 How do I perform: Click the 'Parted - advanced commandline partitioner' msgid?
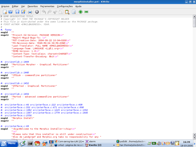pyautogui.click(x=40, y=97)
